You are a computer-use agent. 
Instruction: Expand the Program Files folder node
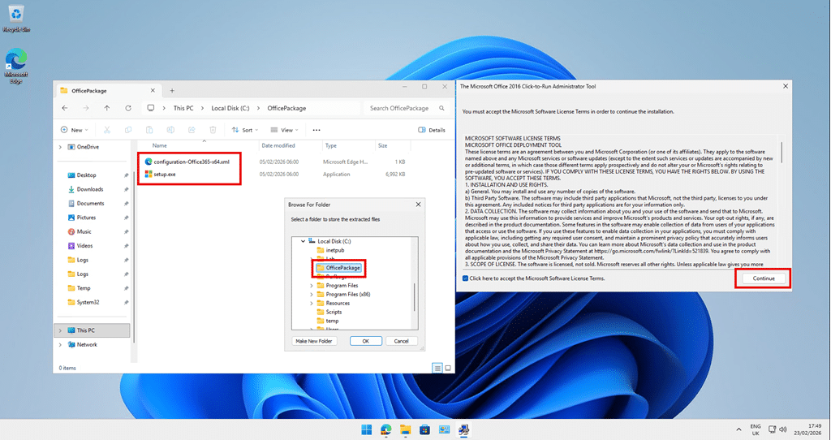(312, 286)
